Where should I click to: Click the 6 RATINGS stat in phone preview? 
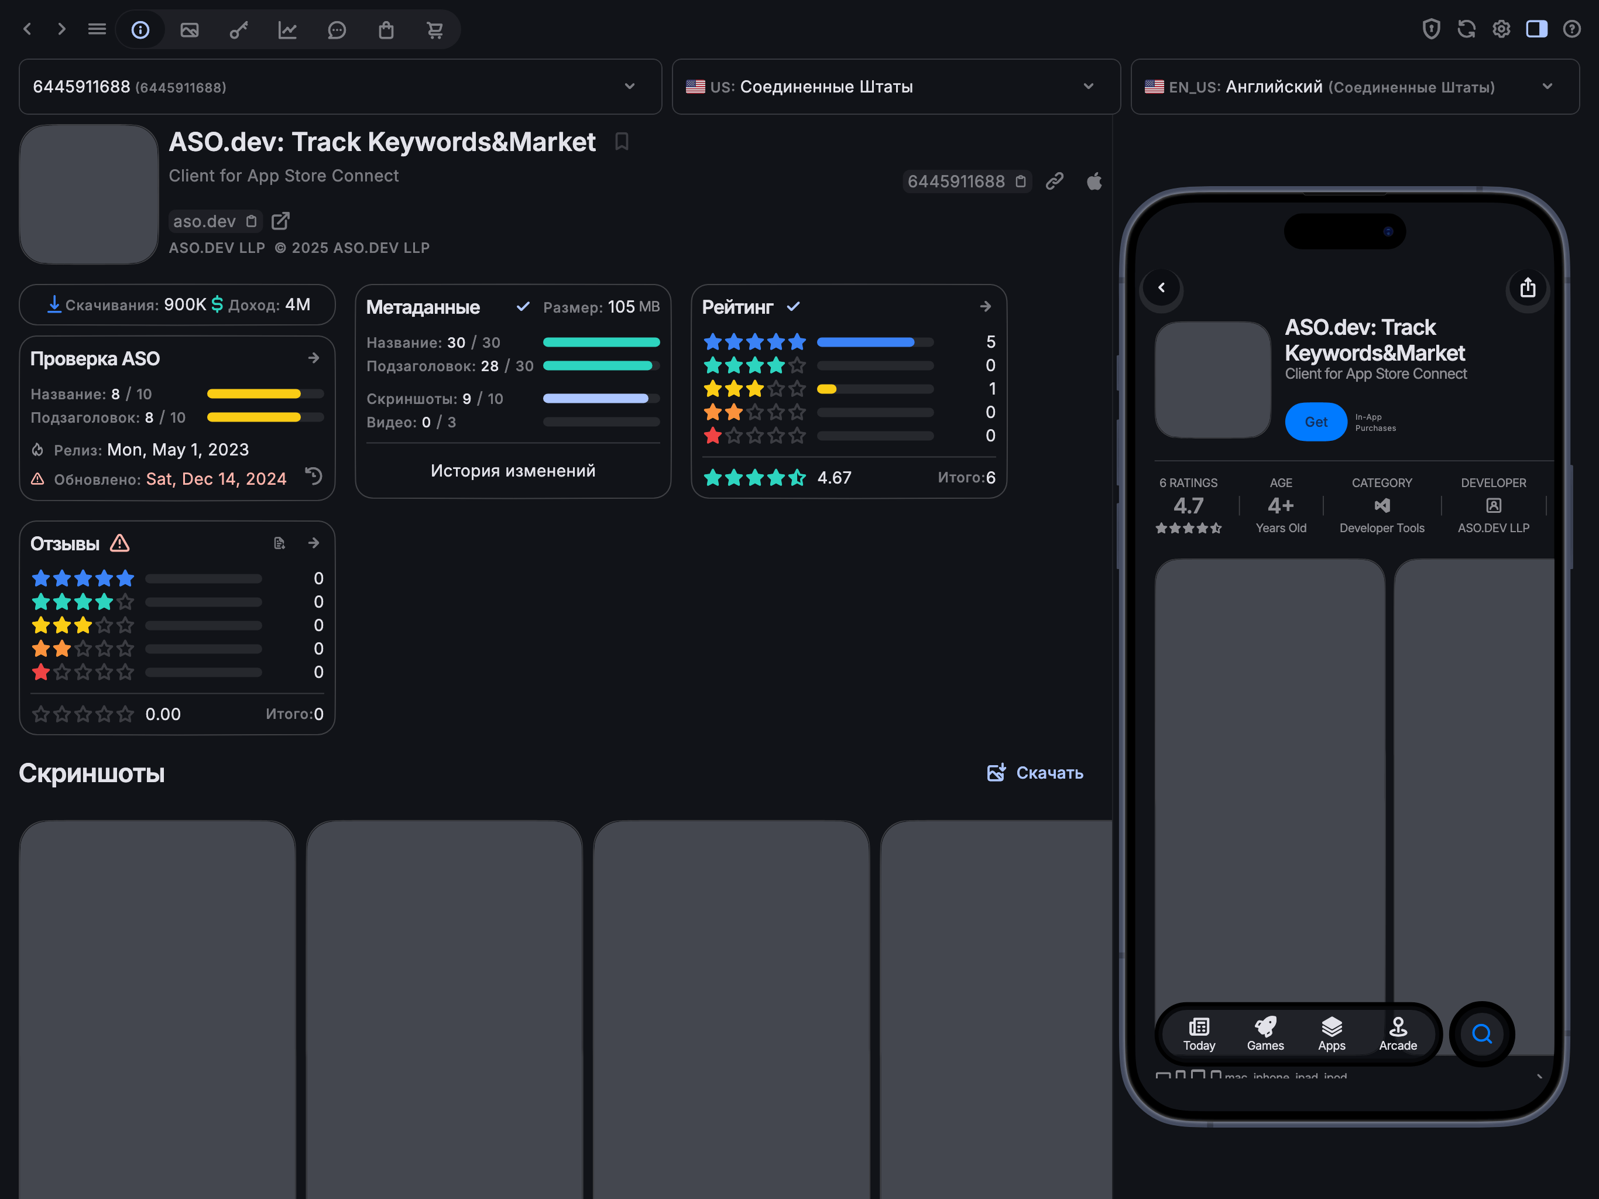pyautogui.click(x=1188, y=506)
